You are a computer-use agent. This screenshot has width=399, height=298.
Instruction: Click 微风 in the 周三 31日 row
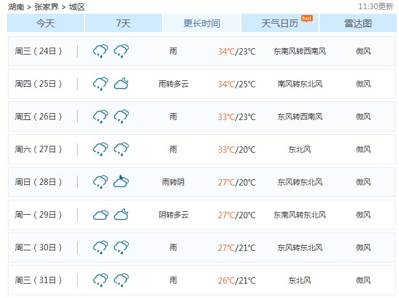tap(363, 280)
